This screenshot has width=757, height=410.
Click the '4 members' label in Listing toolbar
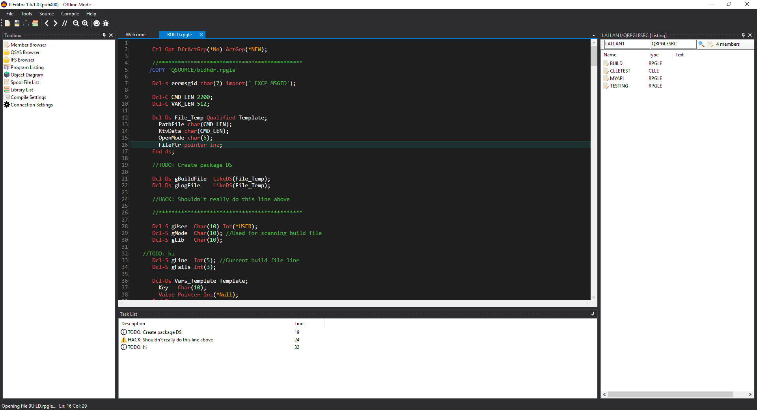coord(728,44)
